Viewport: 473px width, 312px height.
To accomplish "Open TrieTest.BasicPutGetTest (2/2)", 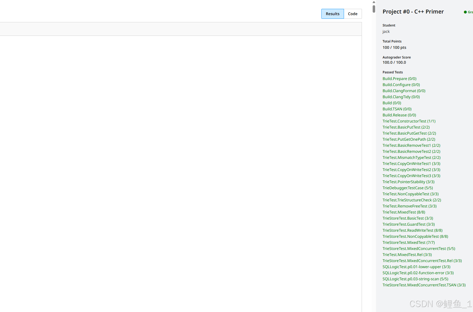I will point(409,133).
